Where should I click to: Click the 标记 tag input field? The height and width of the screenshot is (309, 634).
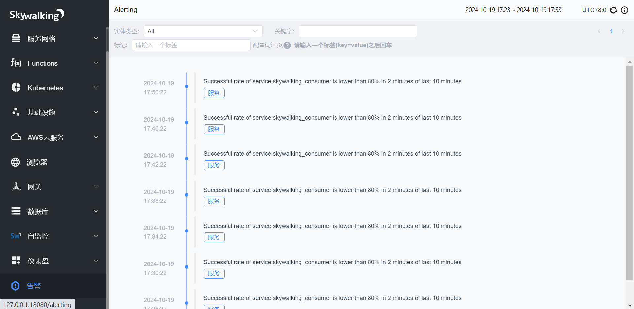tap(191, 45)
